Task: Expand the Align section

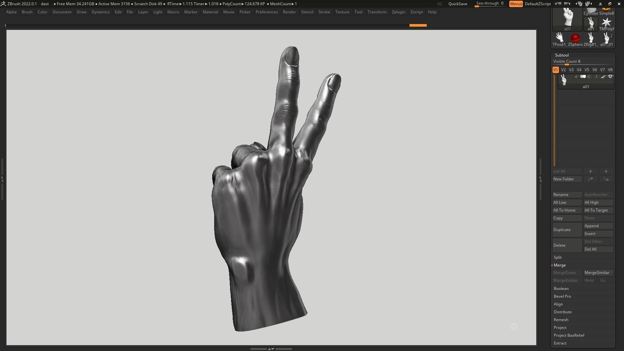Action: pyautogui.click(x=558, y=304)
